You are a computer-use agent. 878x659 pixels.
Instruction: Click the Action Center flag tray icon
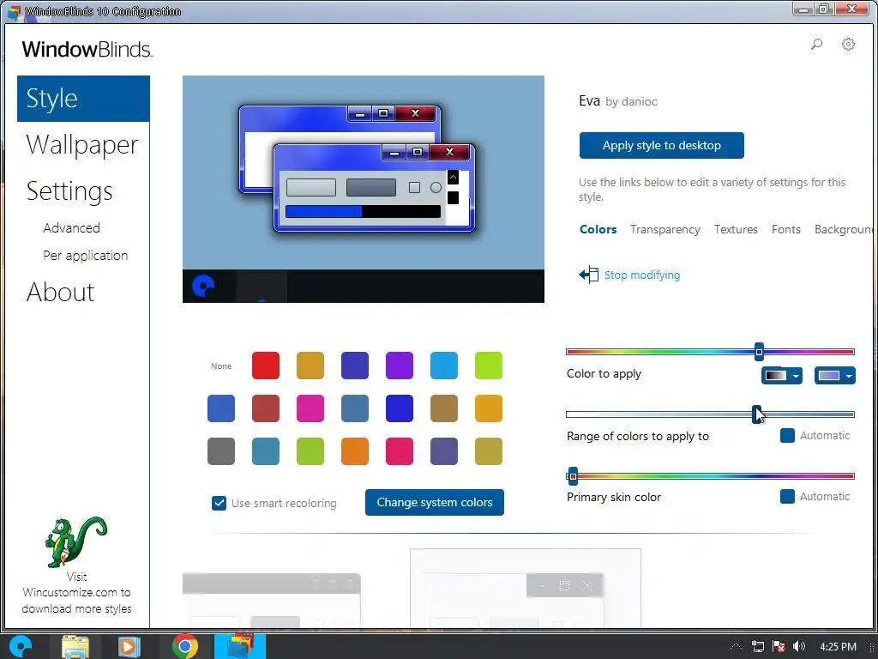(779, 646)
